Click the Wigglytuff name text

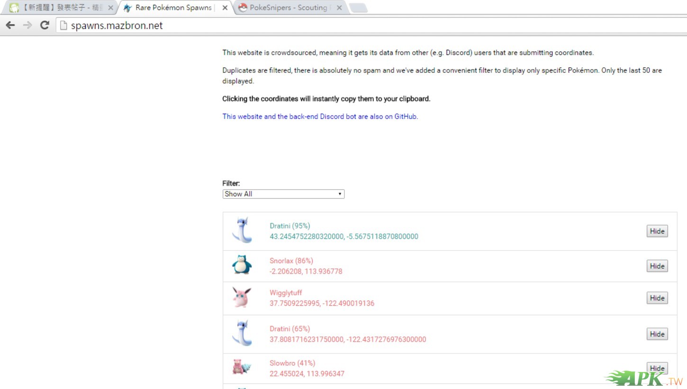(x=286, y=293)
